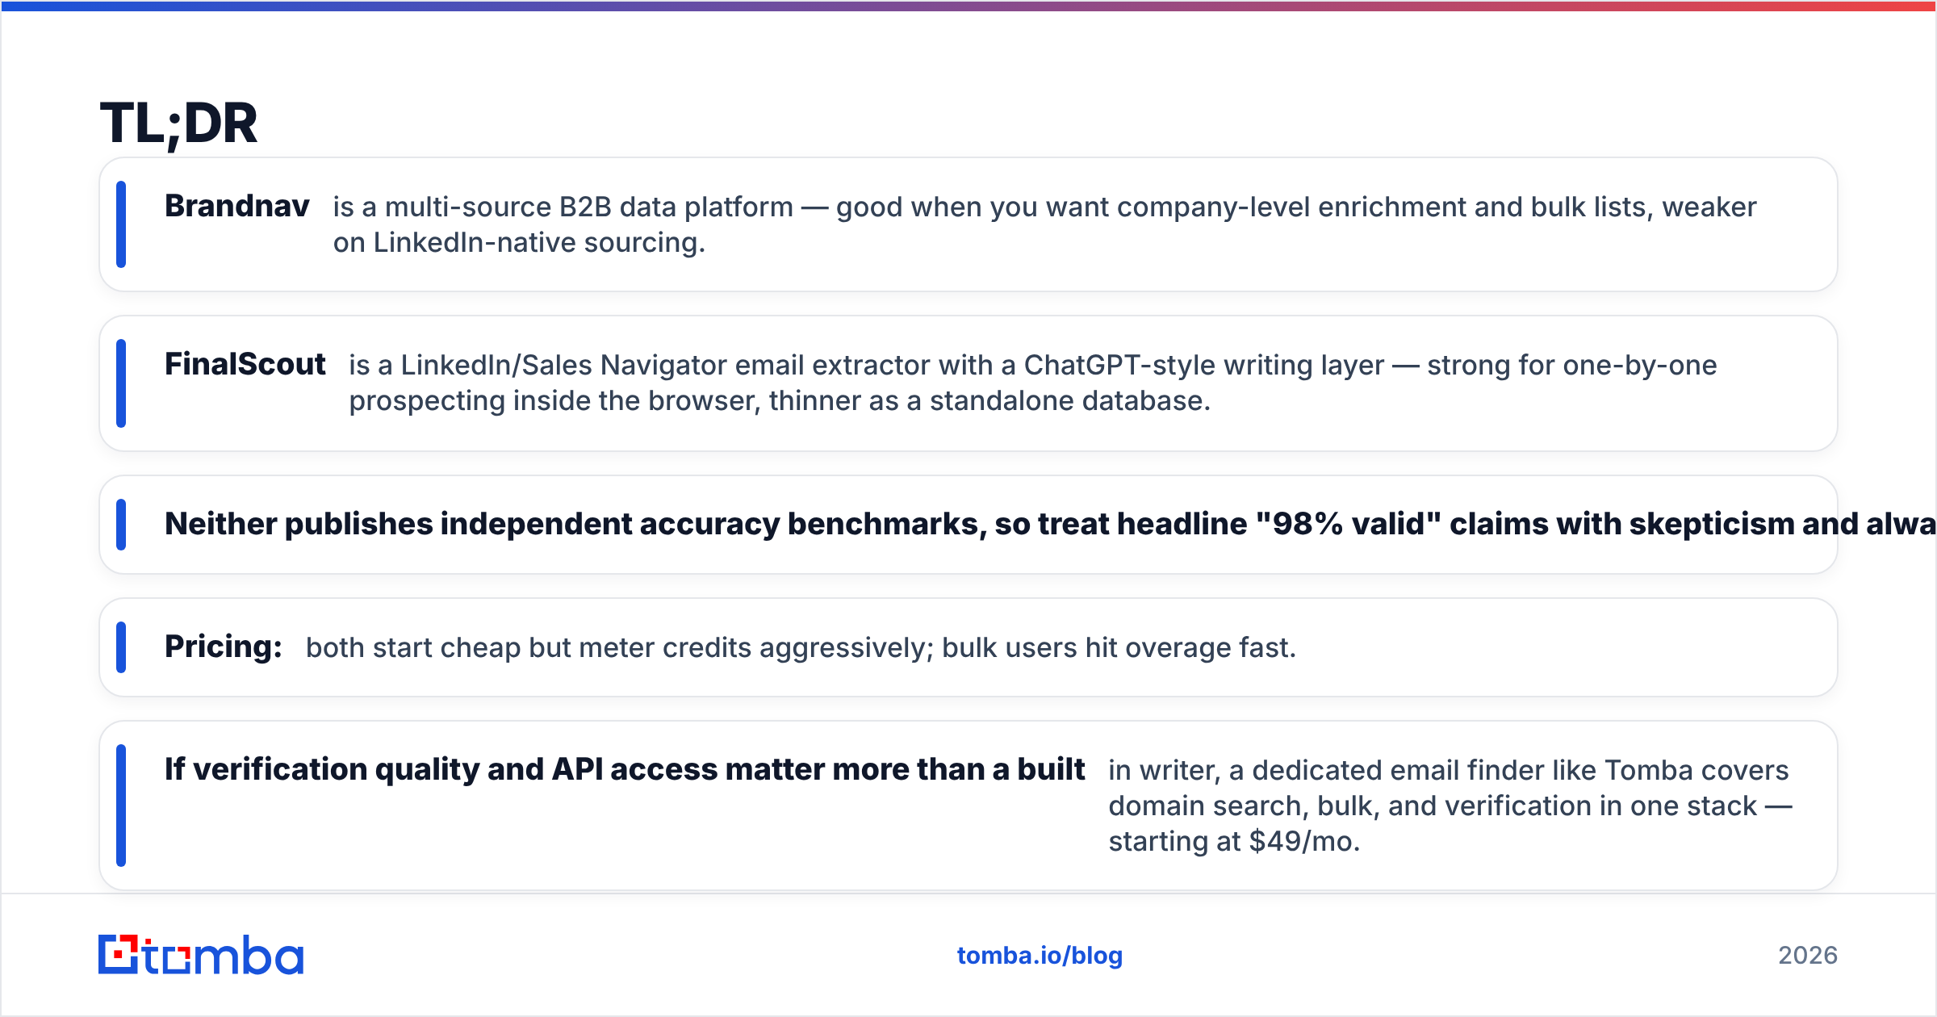Click the tomba wordmark text

[224, 955]
